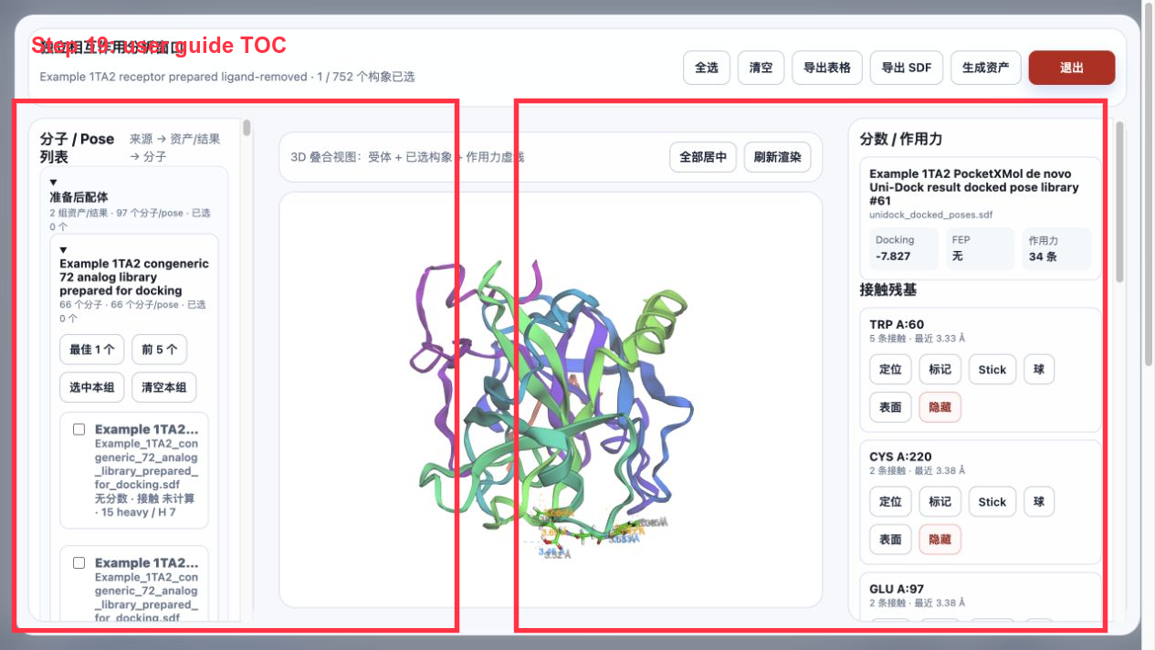Click the unidock_docked_poses.sdf file name
Viewport: 1155px width, 650px height.
coord(930,215)
